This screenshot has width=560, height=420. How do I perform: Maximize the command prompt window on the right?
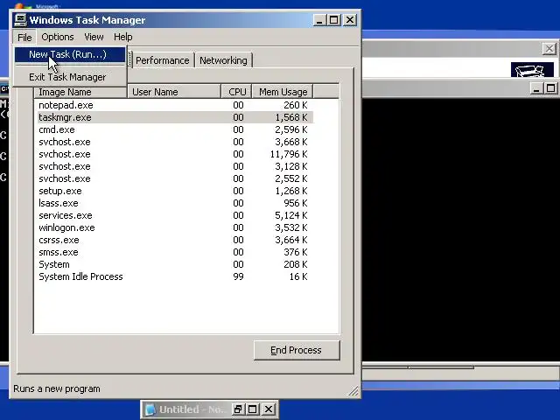[x=550, y=88]
